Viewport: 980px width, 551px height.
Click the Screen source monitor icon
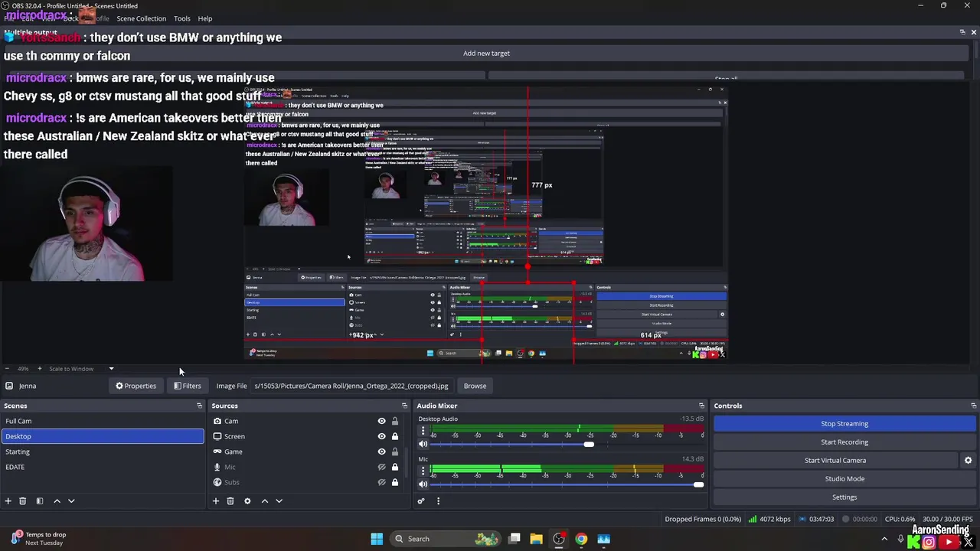click(x=217, y=436)
